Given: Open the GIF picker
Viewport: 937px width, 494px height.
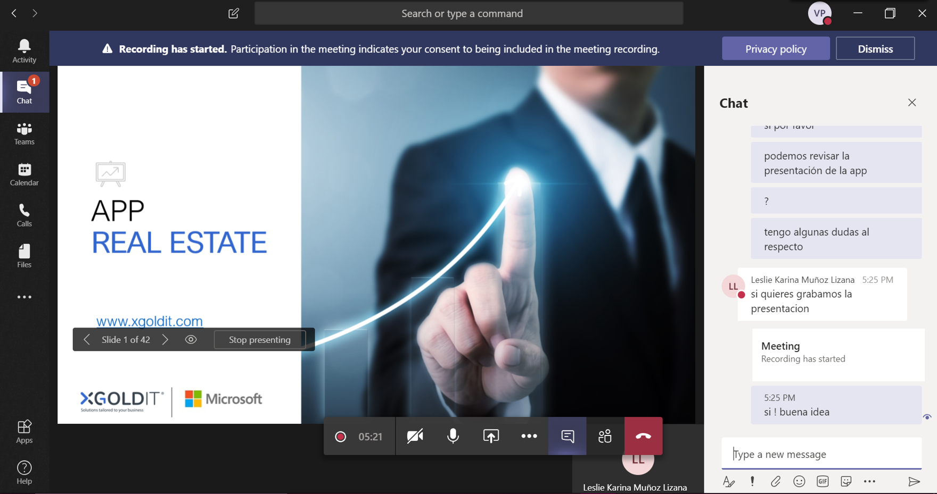Looking at the screenshot, I should [x=823, y=482].
